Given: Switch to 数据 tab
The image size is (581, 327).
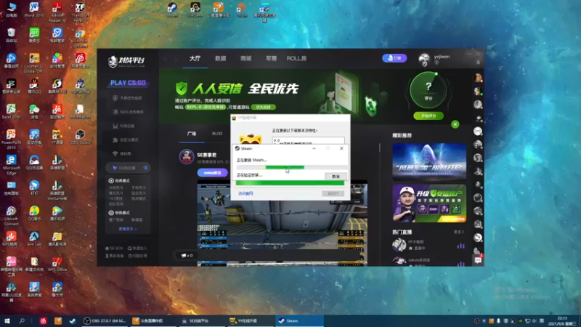Looking at the screenshot, I should (x=221, y=59).
